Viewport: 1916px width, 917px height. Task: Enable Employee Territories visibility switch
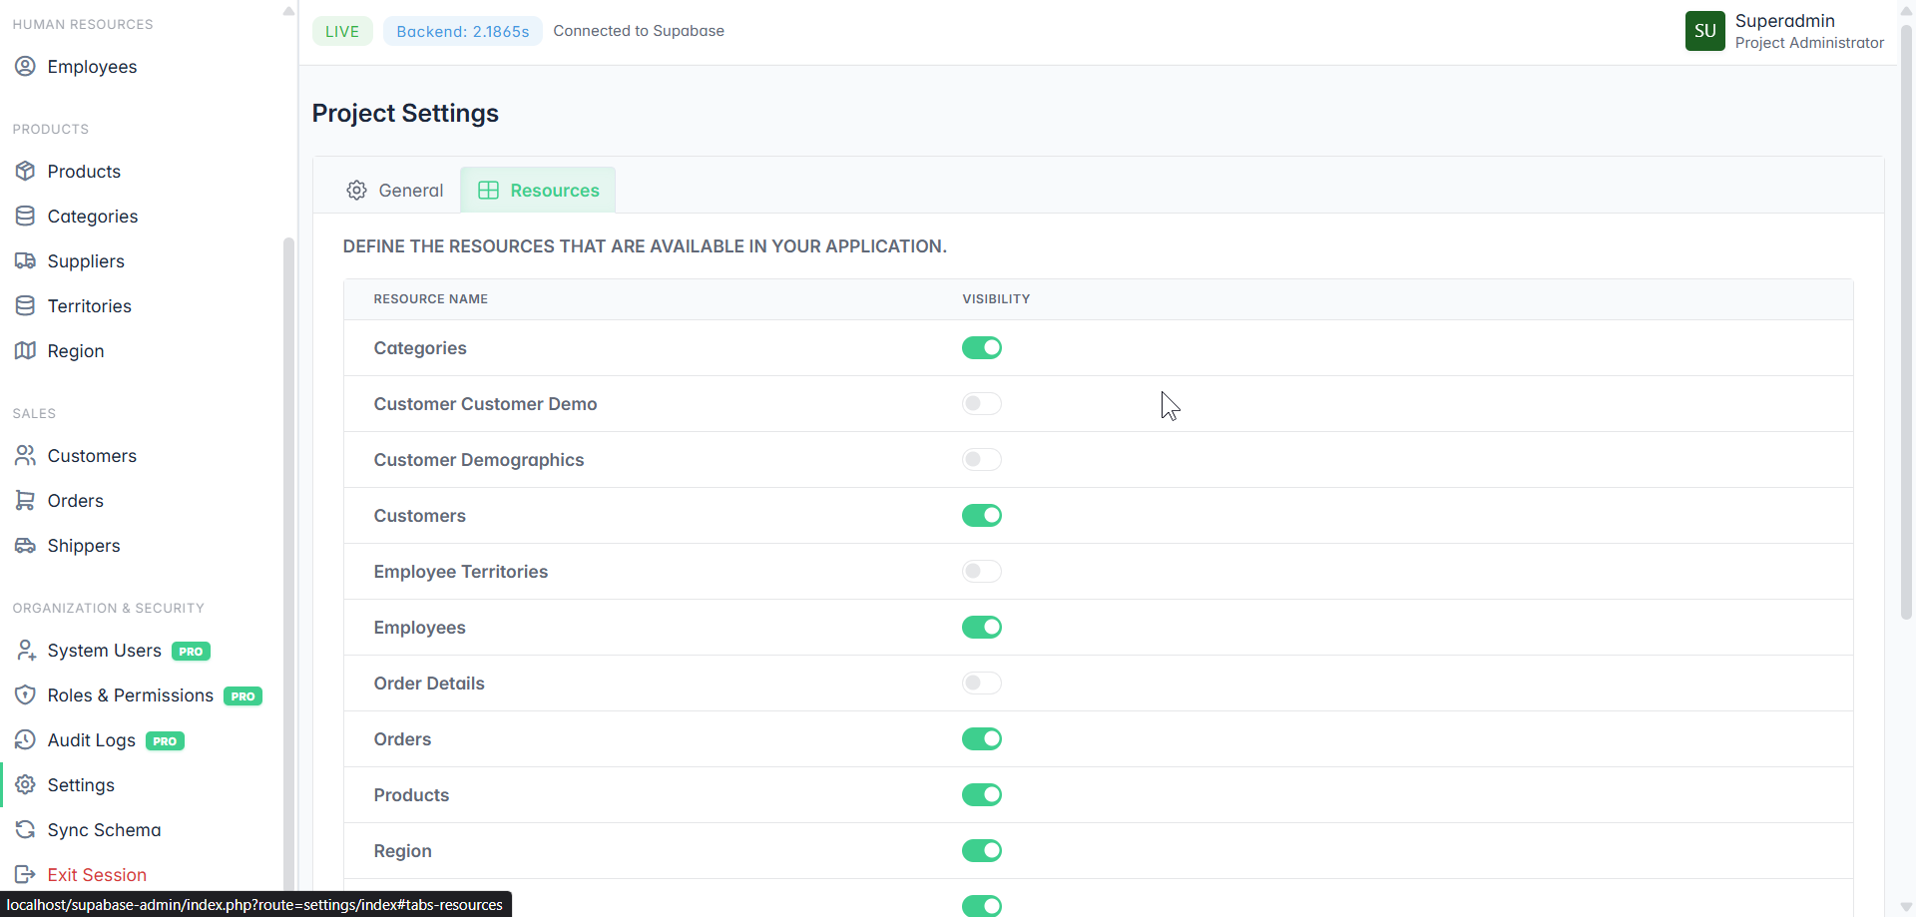(x=981, y=571)
